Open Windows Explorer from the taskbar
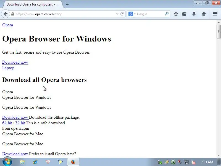This screenshot has height=166, width=221. (x=22, y=162)
